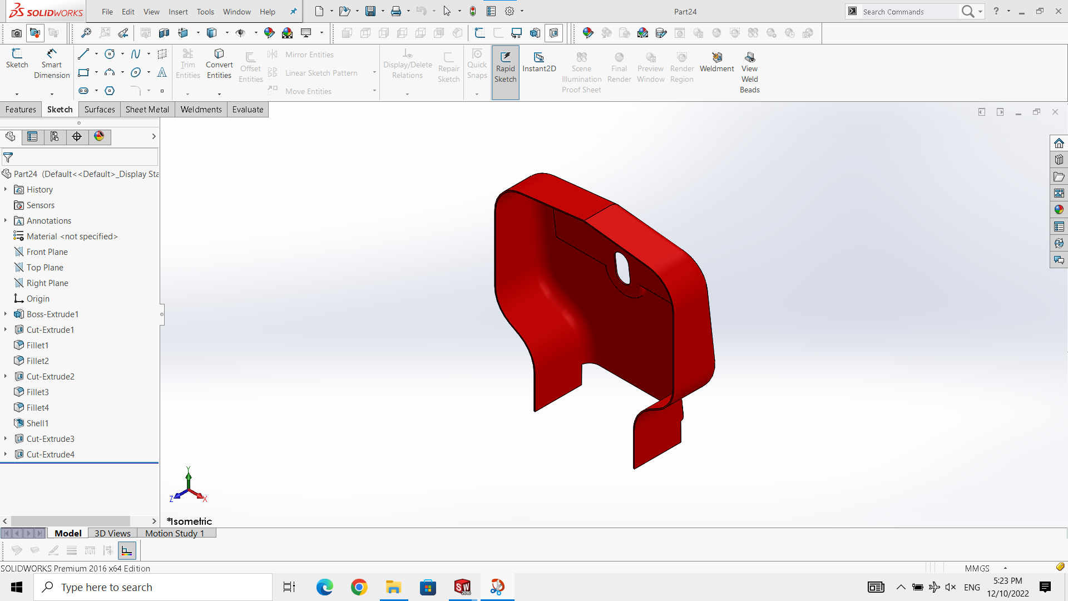Click the Weldment tool icon

coord(716,62)
